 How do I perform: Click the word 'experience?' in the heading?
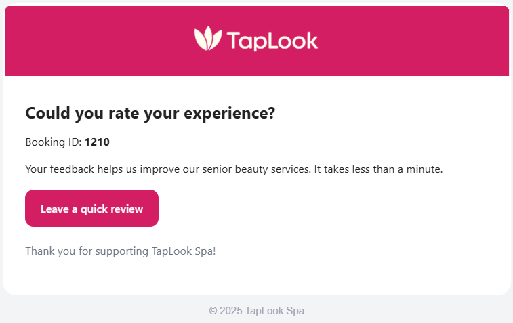point(230,113)
